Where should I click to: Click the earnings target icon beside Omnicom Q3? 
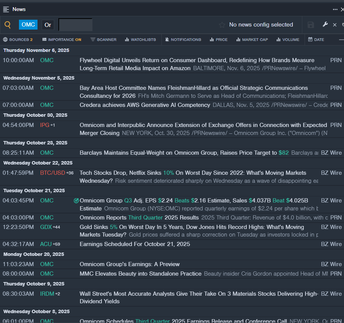point(76,201)
